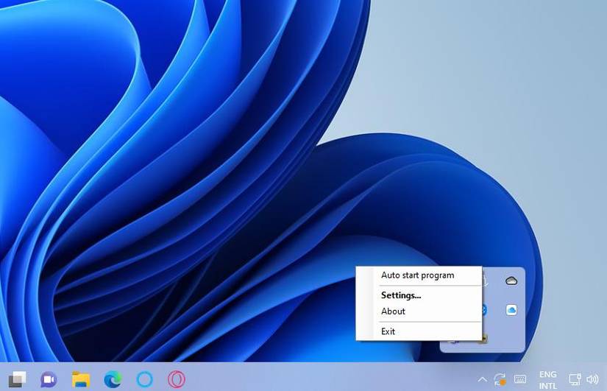The image size is (607, 391).
Task: Click the gray OneDrive cloud tray icon
Action: pyautogui.click(x=511, y=281)
